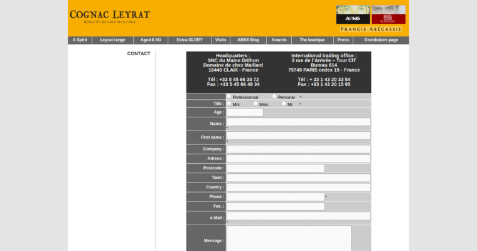Image resolution: width=477 pixels, height=251 pixels.
Task: Choose the Mrs. title option
Action: pos(229,104)
